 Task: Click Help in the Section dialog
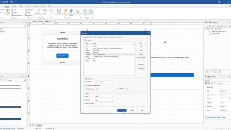[x=142, y=110]
